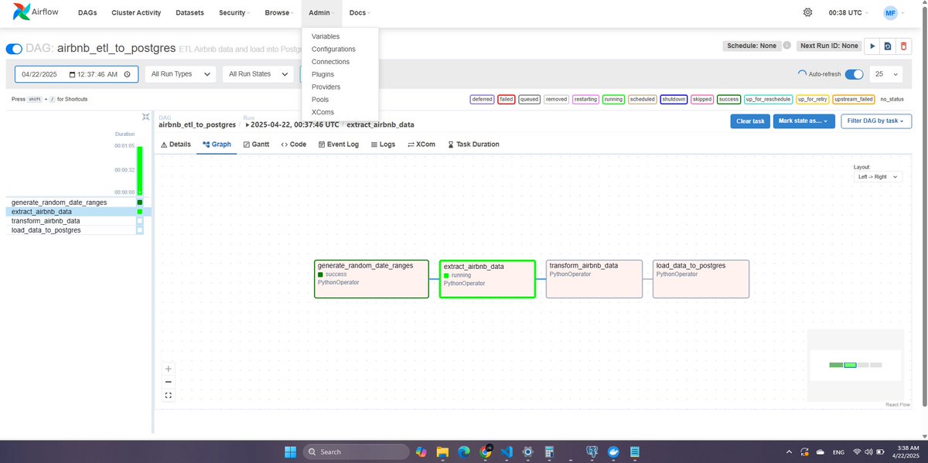Click the dark green status square for generate_random_date_ranges
This screenshot has height=463, width=928.
coord(140,203)
